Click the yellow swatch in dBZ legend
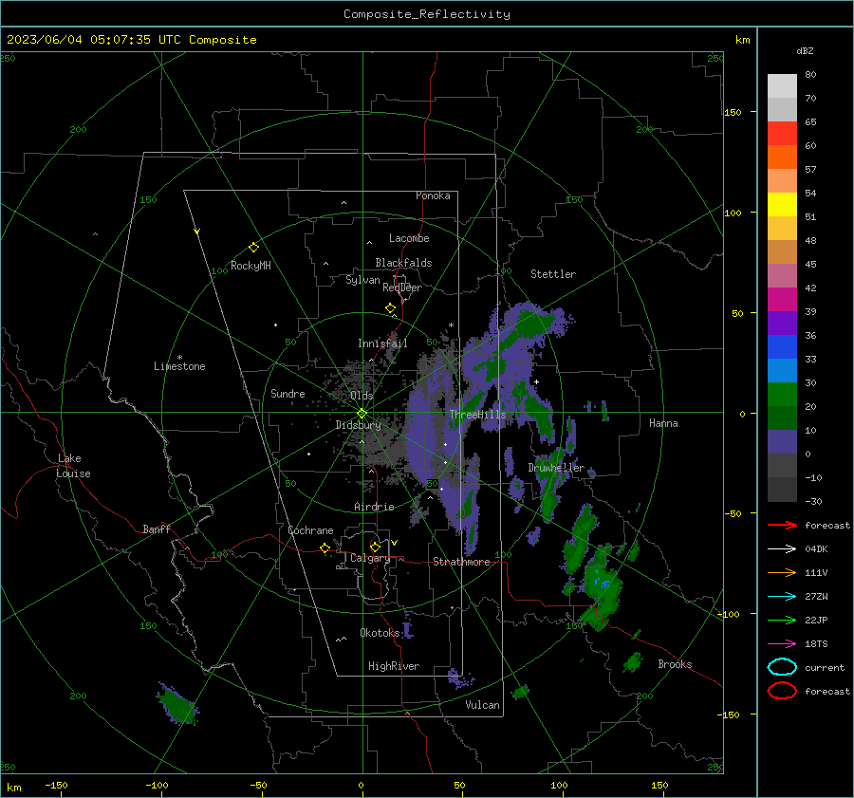854x798 pixels. click(782, 205)
